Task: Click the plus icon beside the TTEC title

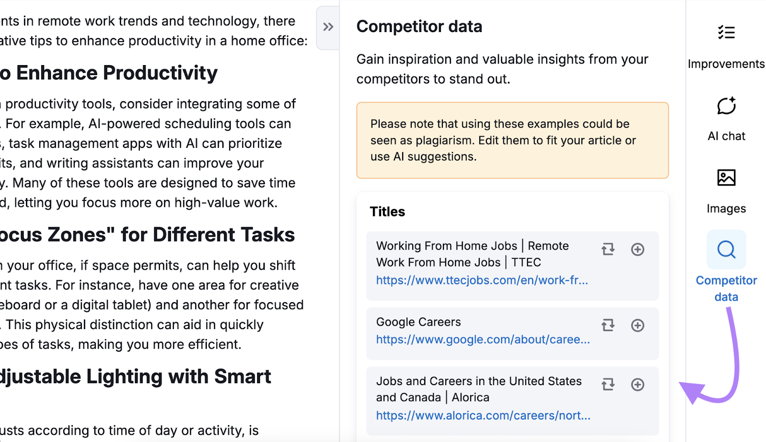Action: pyautogui.click(x=637, y=249)
